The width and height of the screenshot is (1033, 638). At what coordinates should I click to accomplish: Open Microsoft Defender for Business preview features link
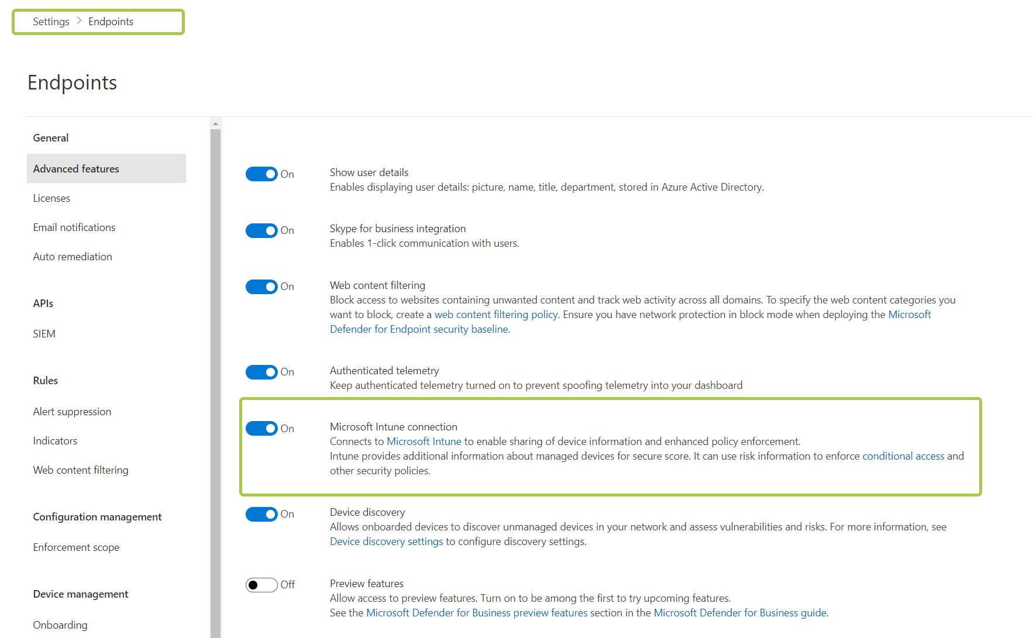tap(477, 613)
